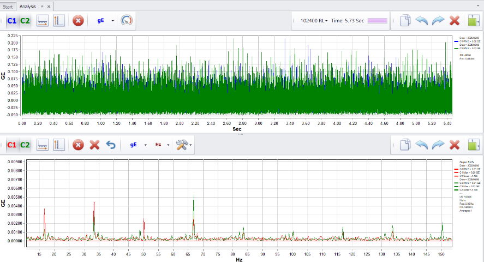Open the 102400 RL record length dropdown
The width and height of the screenshot is (484, 262).
click(314, 21)
